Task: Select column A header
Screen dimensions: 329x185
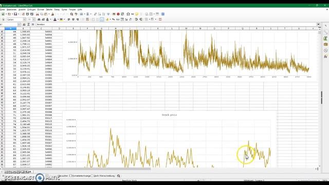Action: pos(10,29)
